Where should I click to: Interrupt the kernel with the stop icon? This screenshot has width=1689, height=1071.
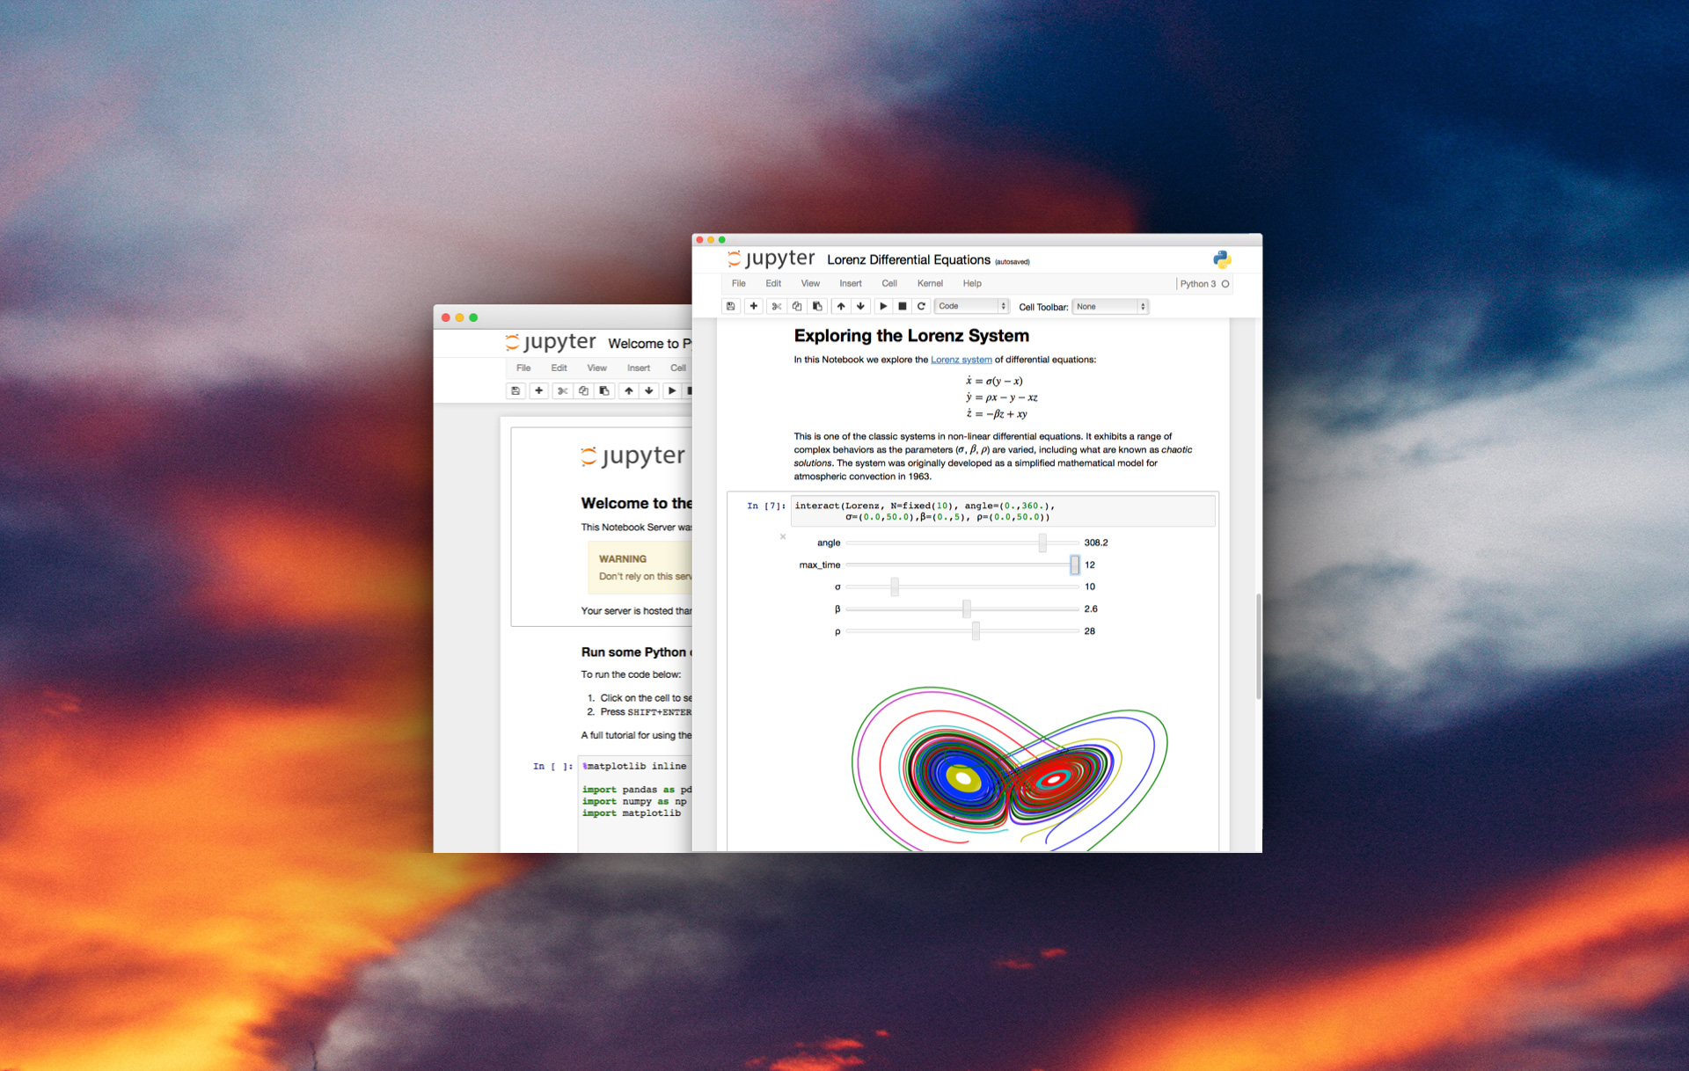(903, 306)
